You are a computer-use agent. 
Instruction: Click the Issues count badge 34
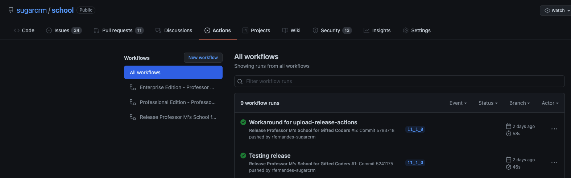click(x=76, y=30)
